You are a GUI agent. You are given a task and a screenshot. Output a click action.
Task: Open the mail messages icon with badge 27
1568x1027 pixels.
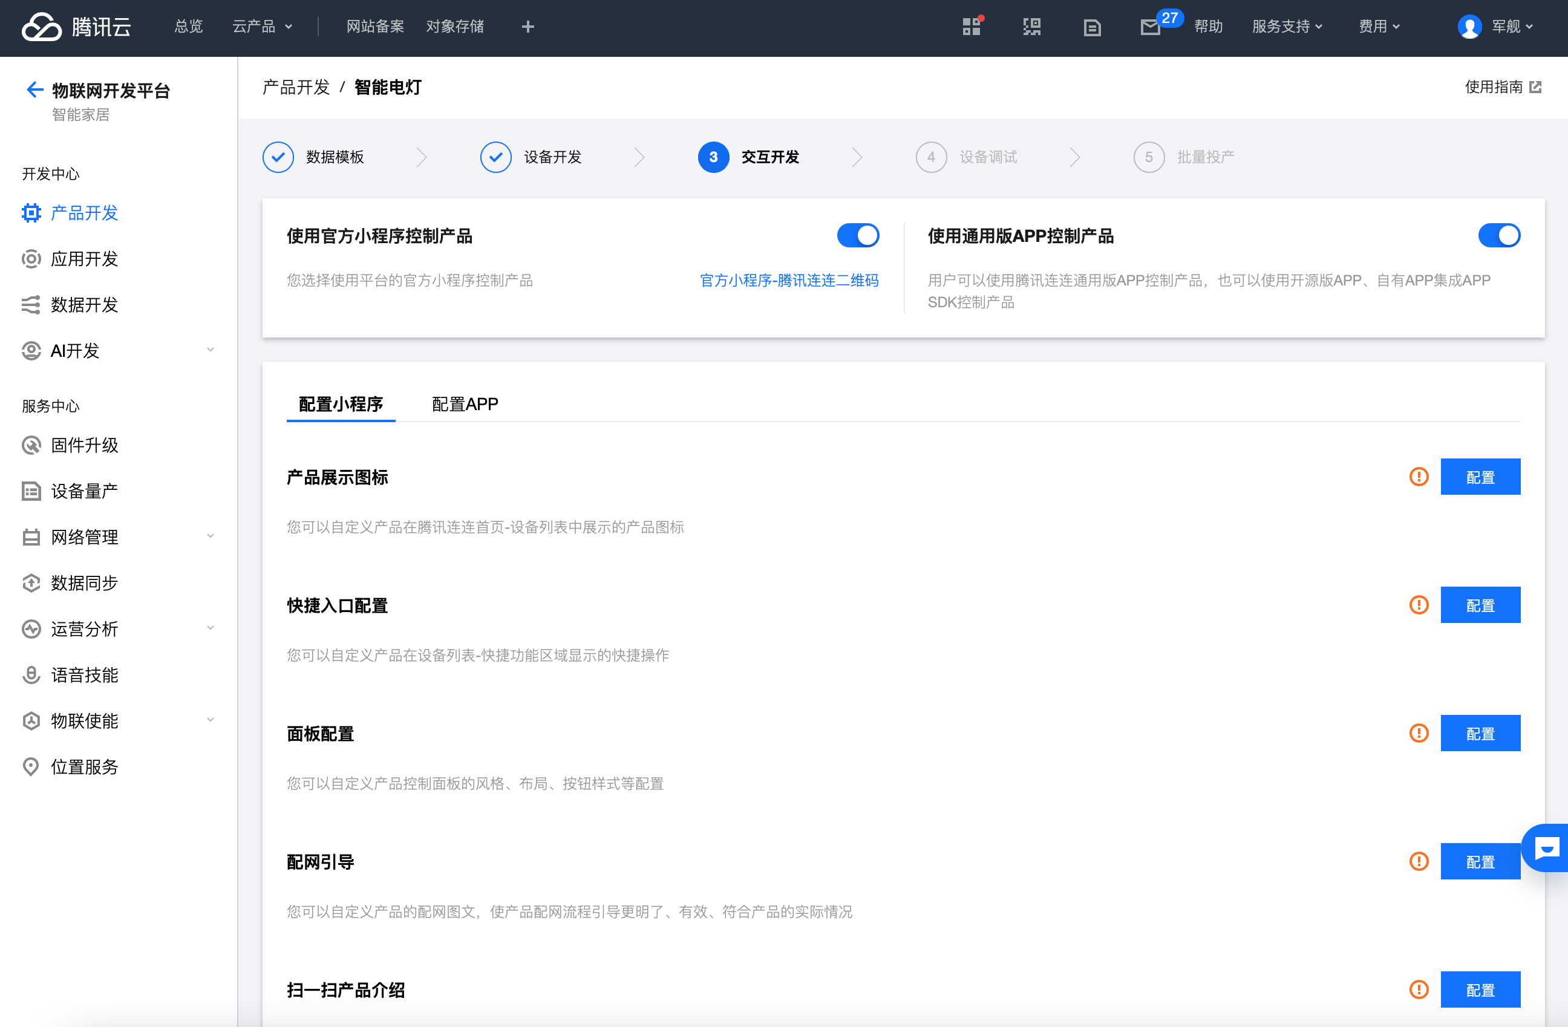pyautogui.click(x=1151, y=27)
